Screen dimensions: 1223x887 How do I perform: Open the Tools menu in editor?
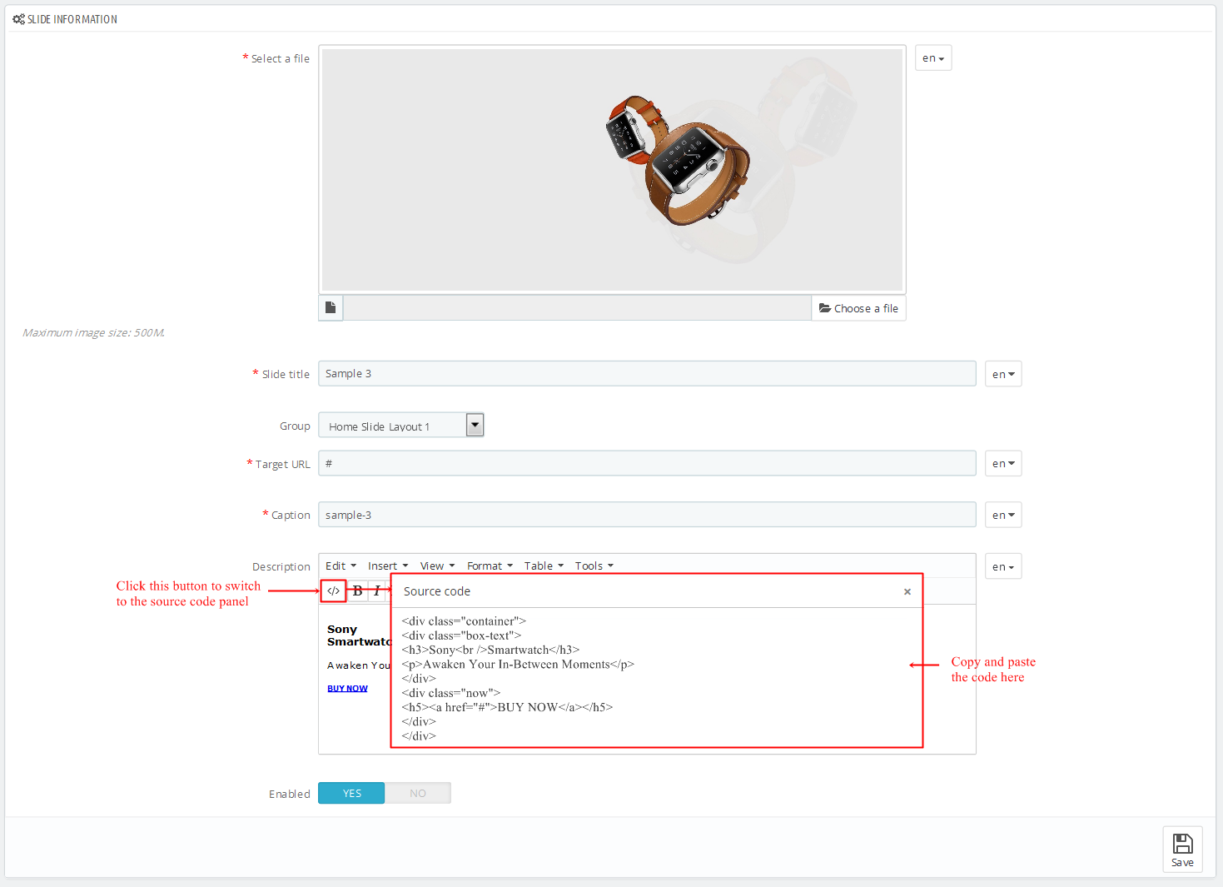click(x=594, y=566)
